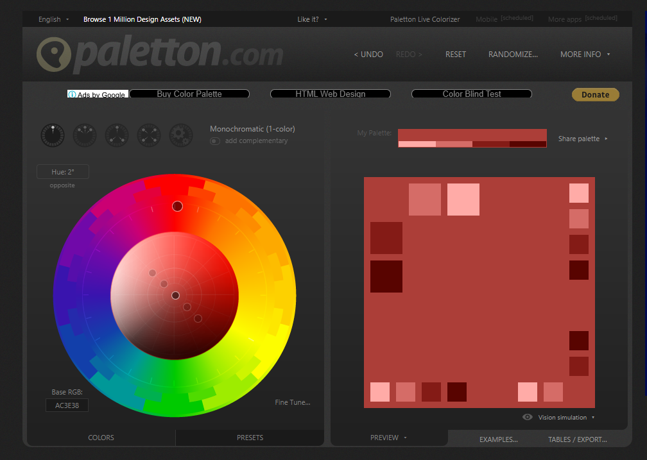Image resolution: width=647 pixels, height=460 pixels.
Task: Click the hue handle on color wheel
Action: click(x=177, y=206)
